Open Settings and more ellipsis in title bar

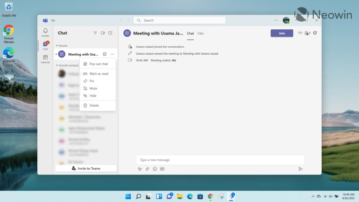click(x=276, y=20)
